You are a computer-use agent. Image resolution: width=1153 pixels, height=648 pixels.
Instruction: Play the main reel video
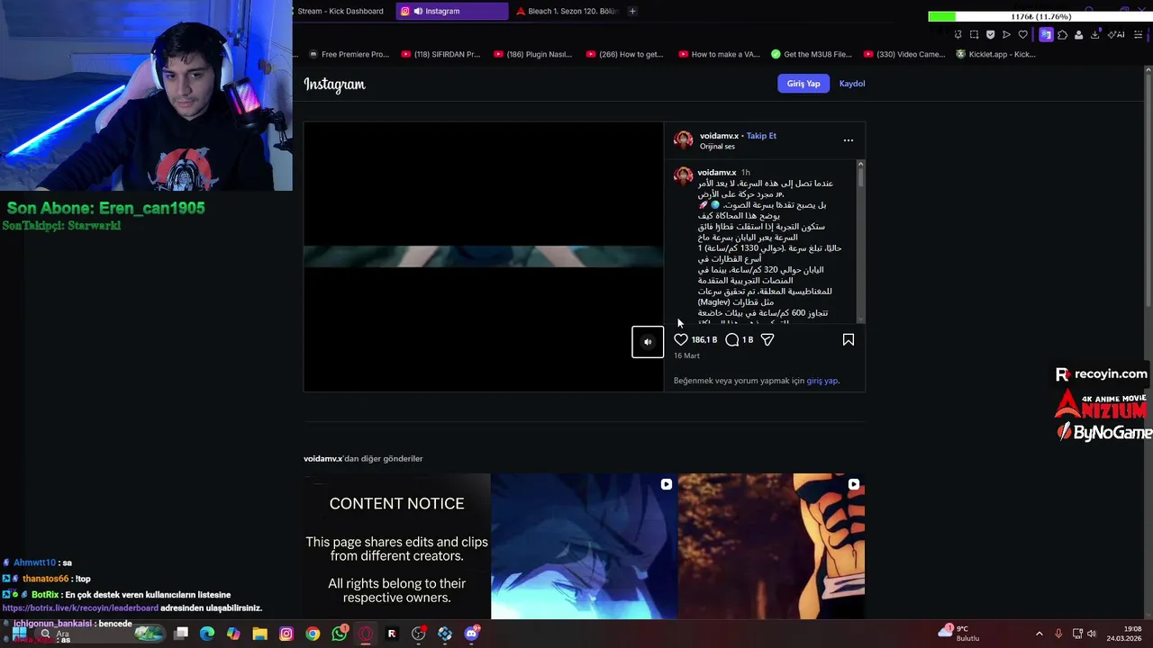pyautogui.click(x=484, y=256)
